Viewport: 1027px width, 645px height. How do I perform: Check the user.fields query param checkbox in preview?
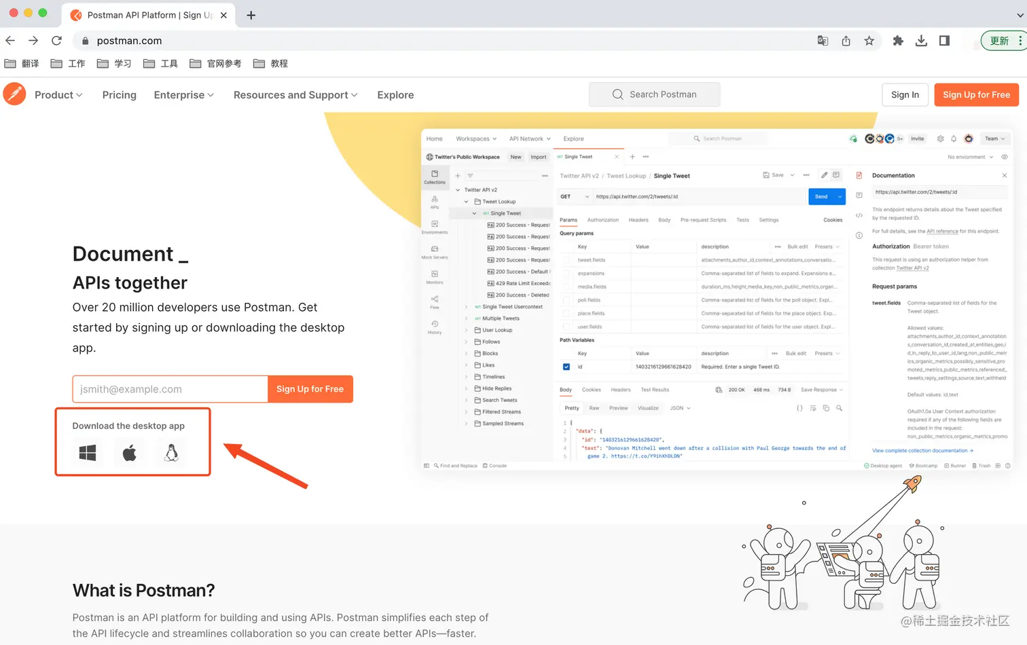pos(566,327)
